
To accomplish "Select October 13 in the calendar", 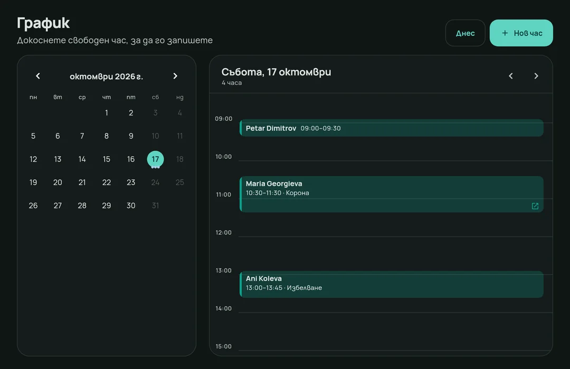I will 58,159.
